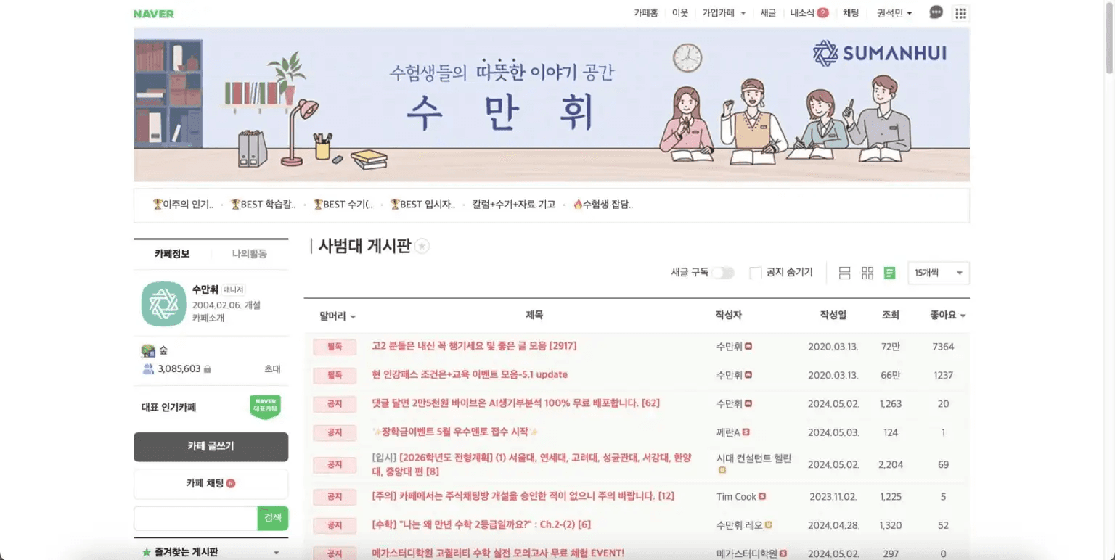Open 채팅 in top menu
The height and width of the screenshot is (560, 1115).
851,13
